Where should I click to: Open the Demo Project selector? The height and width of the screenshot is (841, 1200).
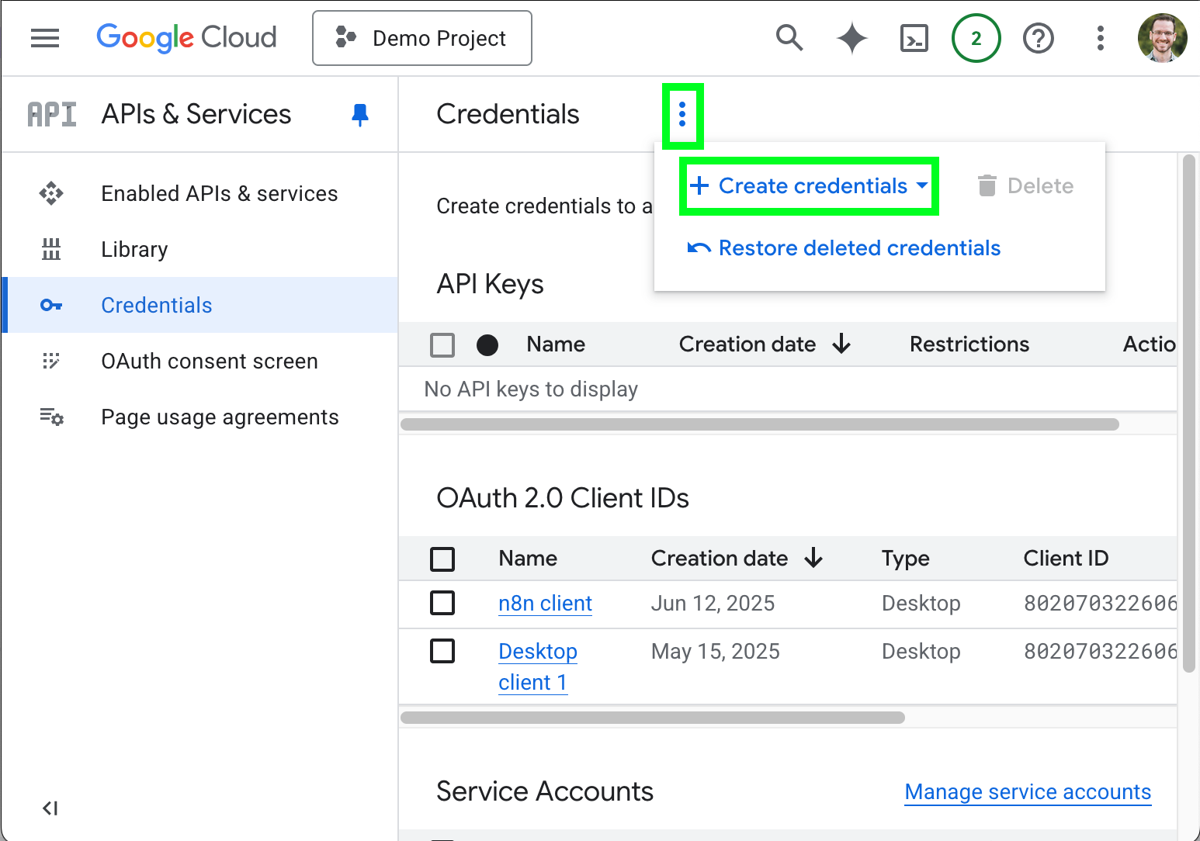pos(422,38)
